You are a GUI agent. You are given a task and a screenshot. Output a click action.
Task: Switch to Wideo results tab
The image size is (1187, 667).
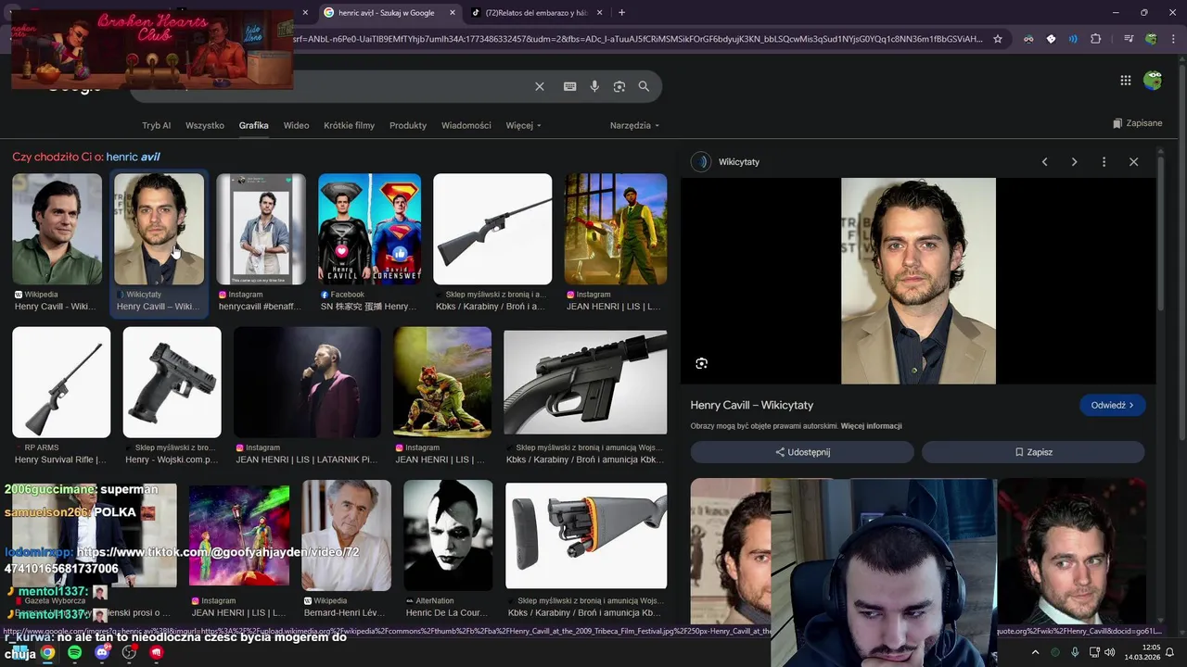point(296,125)
